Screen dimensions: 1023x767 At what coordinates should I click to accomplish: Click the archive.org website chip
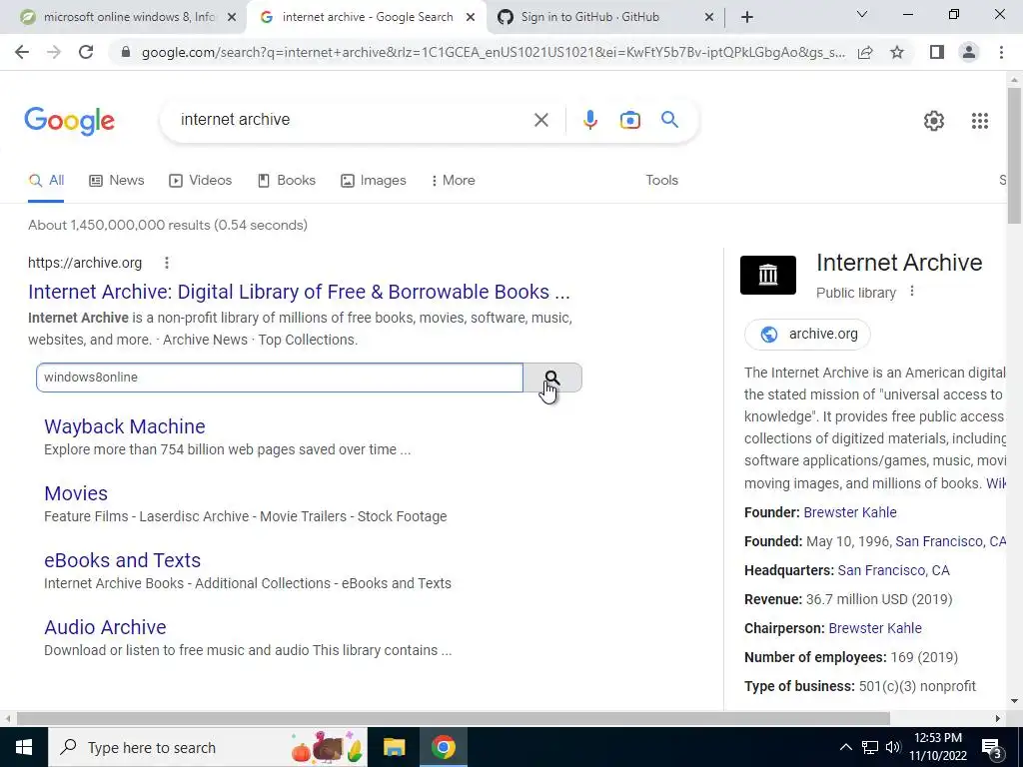pos(807,334)
